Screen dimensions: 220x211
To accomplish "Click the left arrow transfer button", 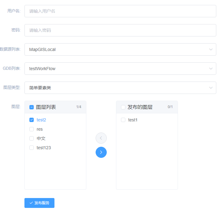I will (x=101, y=138).
